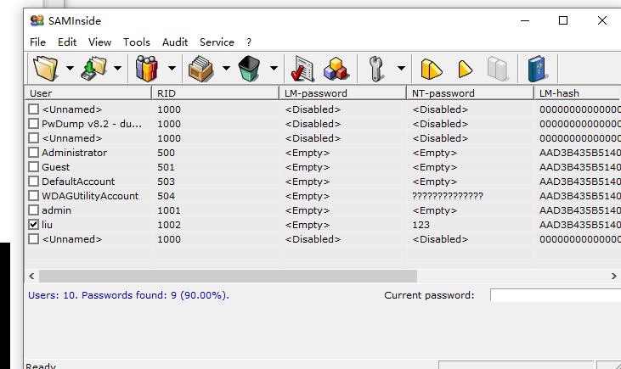621x369 pixels.
Task: Select the WDAGUtilityAccount user name
Action: [x=90, y=196]
